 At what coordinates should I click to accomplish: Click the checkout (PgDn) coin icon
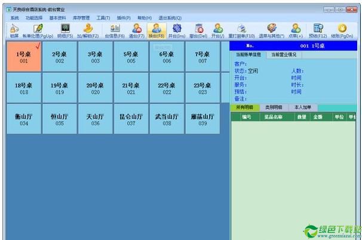342,28
